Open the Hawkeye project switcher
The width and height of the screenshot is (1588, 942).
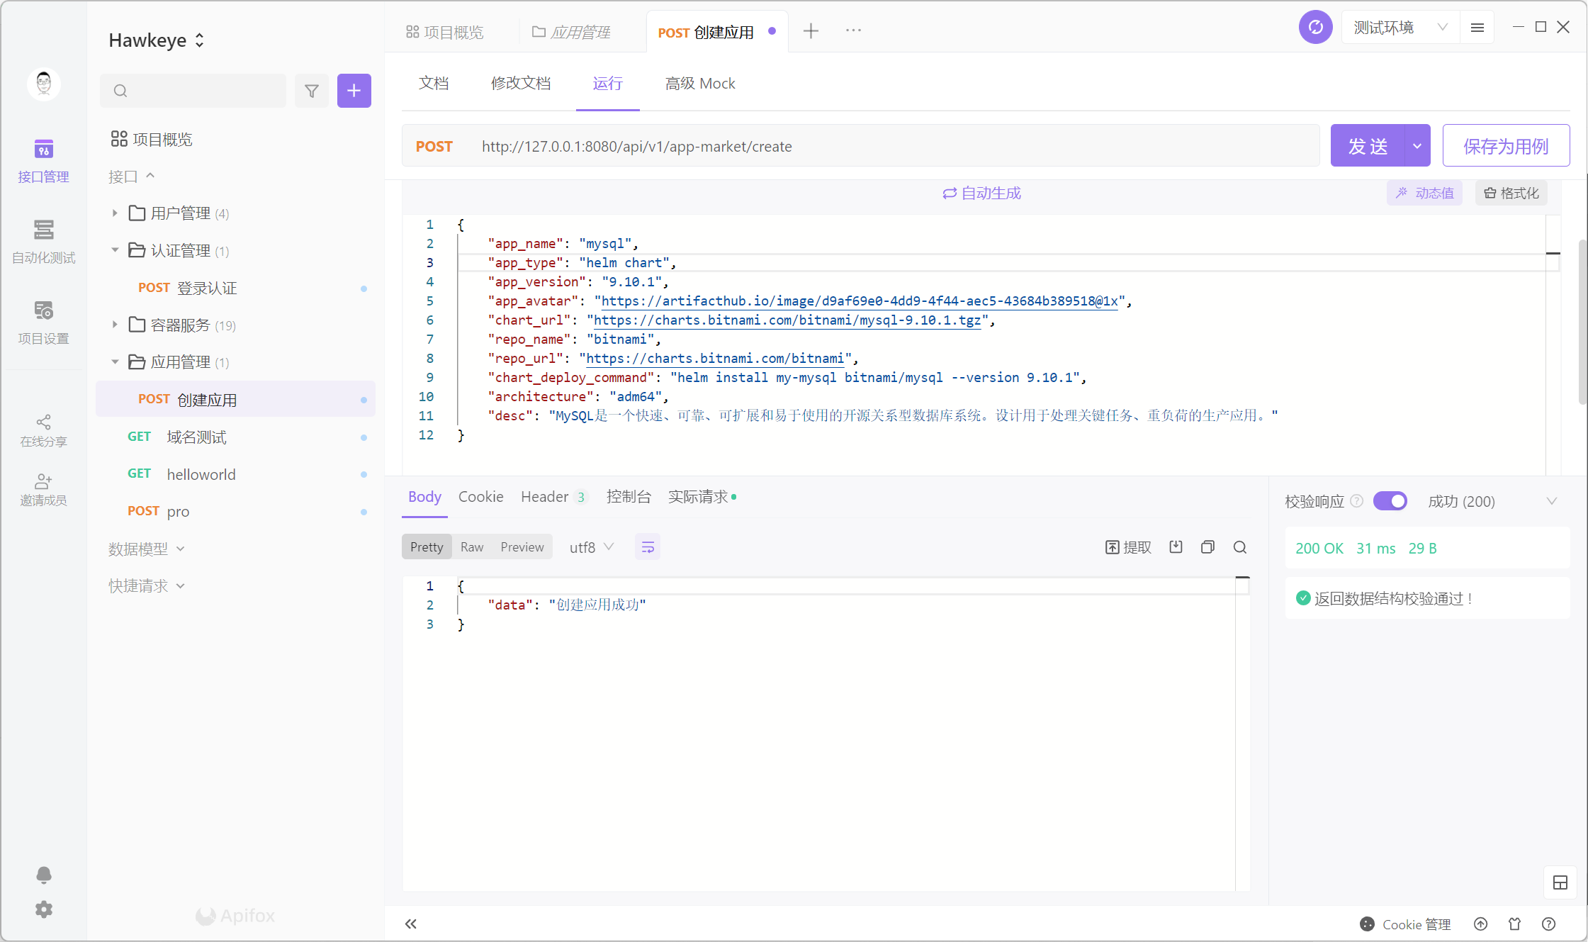click(157, 40)
